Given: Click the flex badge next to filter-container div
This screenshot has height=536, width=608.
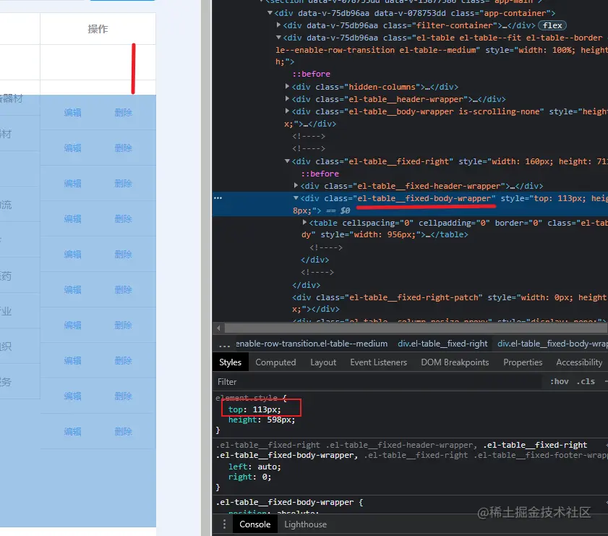Looking at the screenshot, I should (552, 25).
